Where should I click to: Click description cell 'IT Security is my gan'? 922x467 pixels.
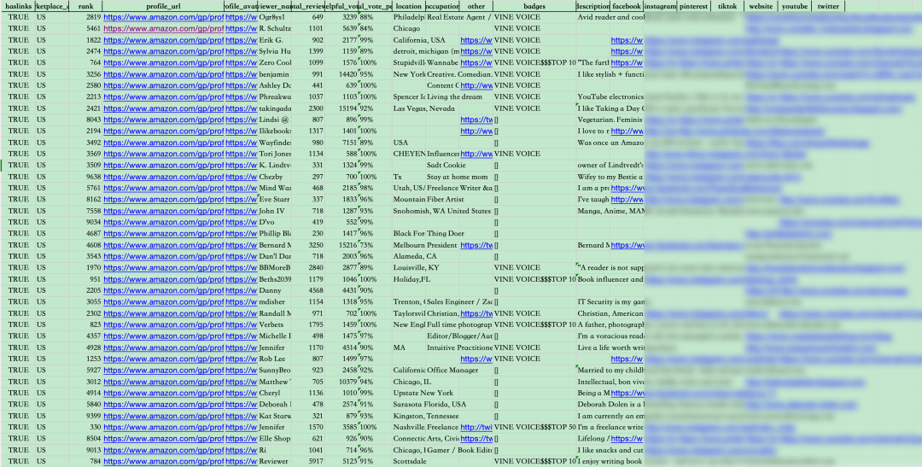(610, 301)
